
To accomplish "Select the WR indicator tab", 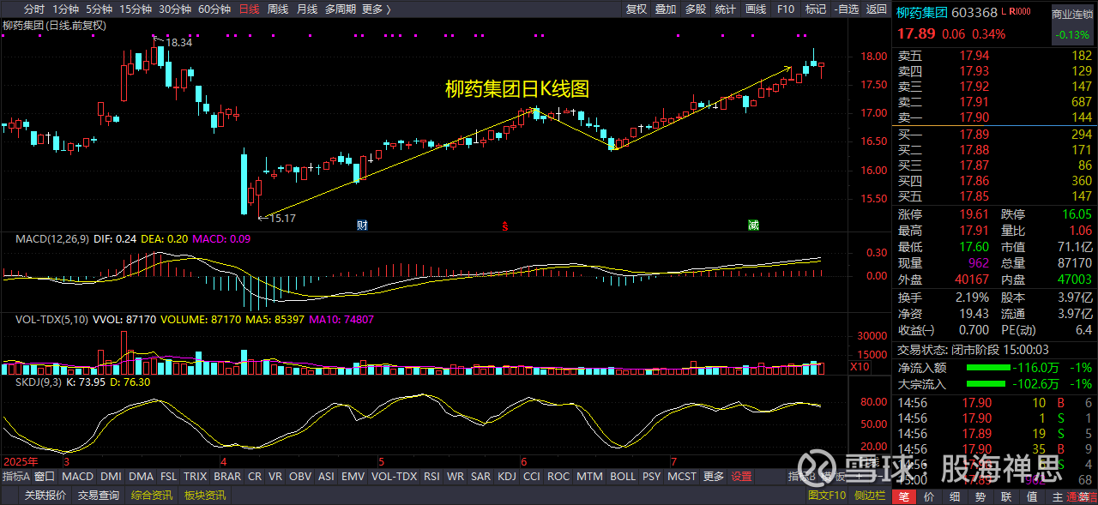I will point(456,477).
